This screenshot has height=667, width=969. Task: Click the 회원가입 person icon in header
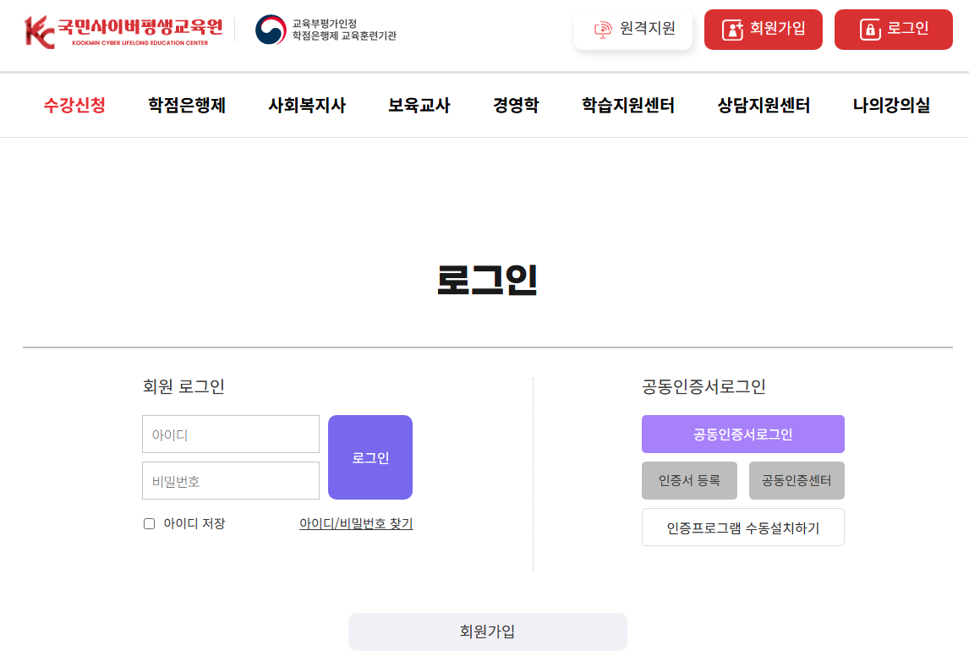[733, 29]
